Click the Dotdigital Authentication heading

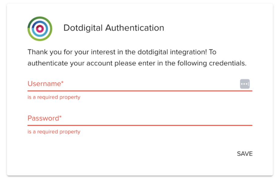113,28
